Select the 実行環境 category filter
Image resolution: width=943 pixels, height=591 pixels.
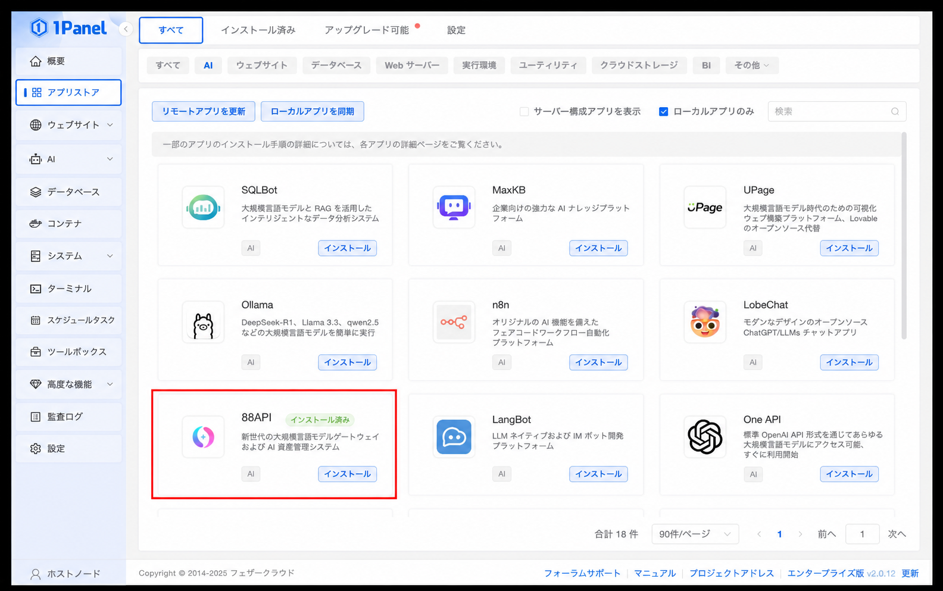coord(479,65)
